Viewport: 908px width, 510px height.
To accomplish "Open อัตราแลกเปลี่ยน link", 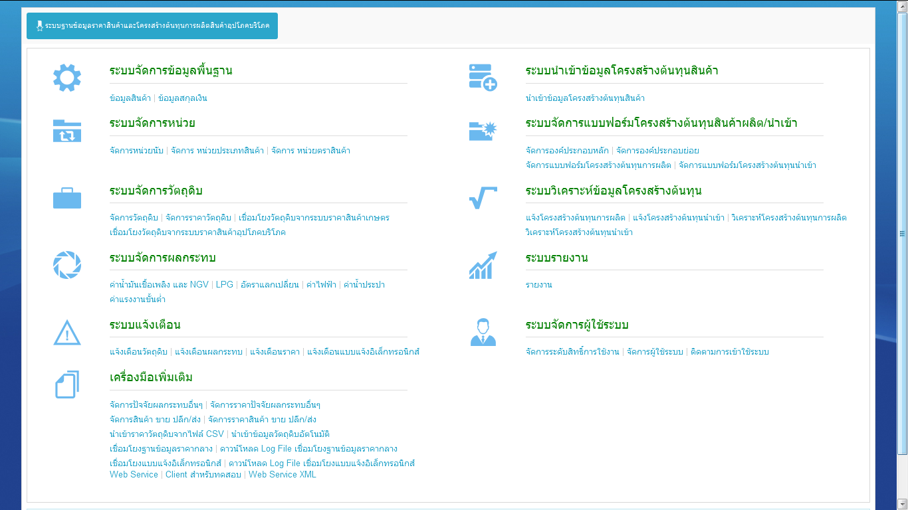I will coord(270,285).
